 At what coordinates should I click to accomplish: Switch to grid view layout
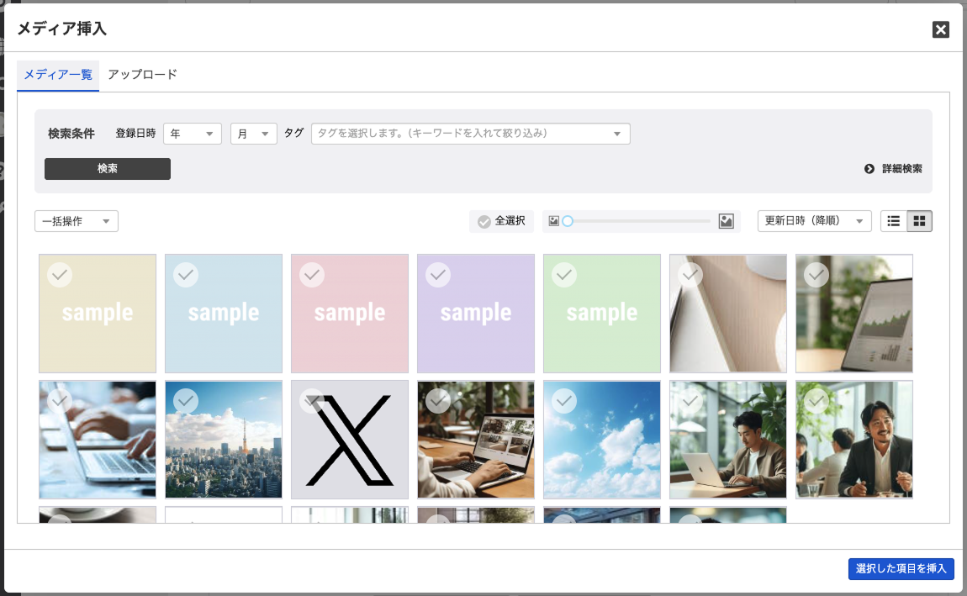coord(919,221)
